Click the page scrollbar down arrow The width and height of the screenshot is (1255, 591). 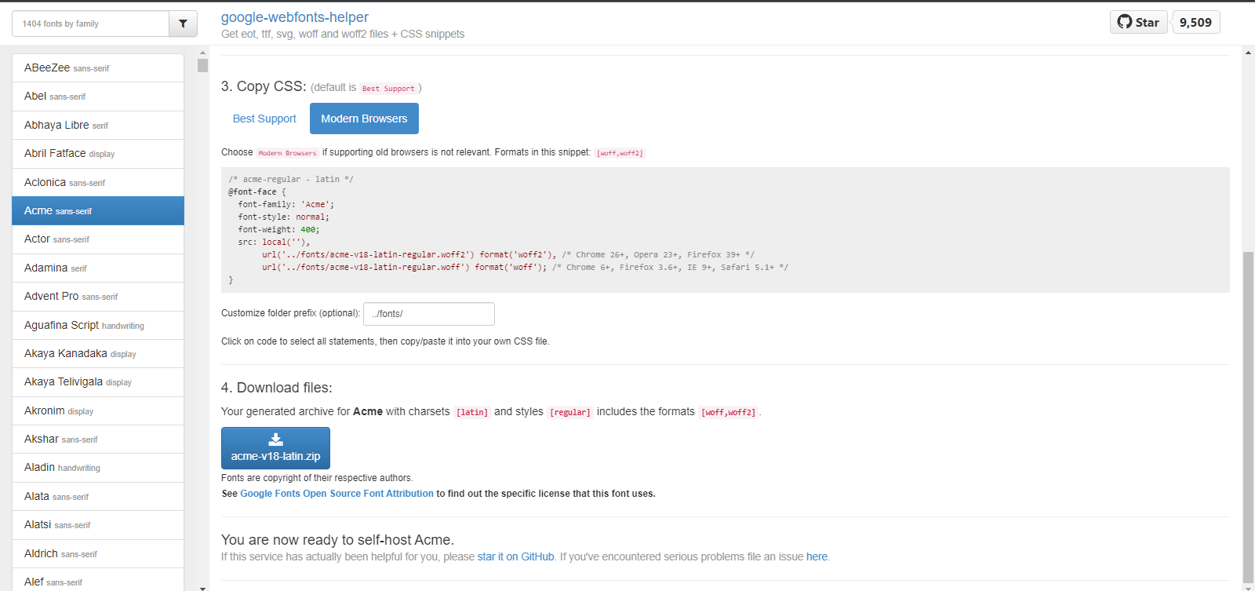pyautogui.click(x=1248, y=586)
